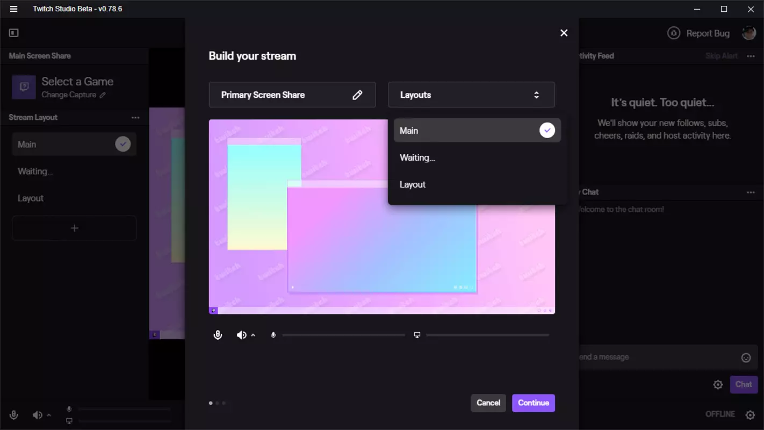This screenshot has width=764, height=430.
Task: Expand audio caret in bottom status bar
Action: click(x=49, y=415)
